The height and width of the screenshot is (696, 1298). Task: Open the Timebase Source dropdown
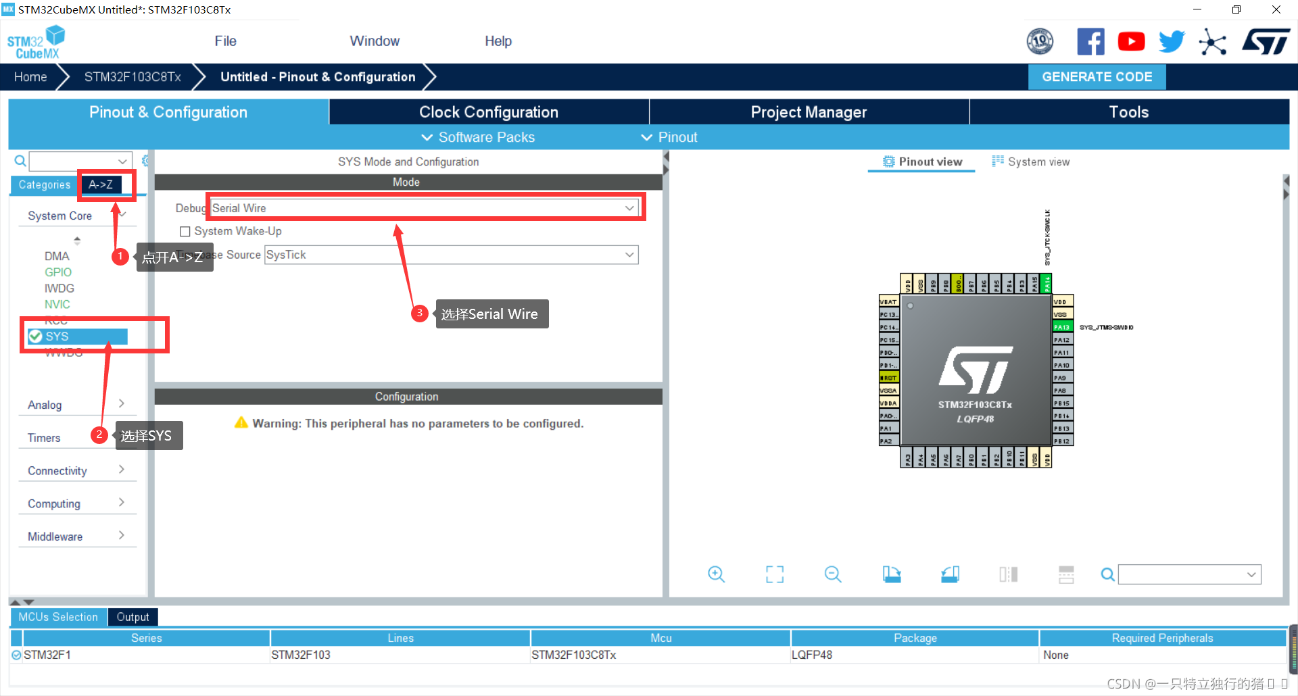coord(451,255)
